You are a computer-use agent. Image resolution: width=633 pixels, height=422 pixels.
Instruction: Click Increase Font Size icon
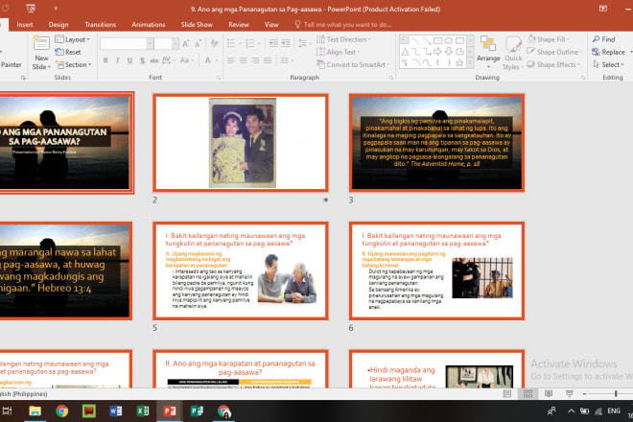(x=185, y=43)
